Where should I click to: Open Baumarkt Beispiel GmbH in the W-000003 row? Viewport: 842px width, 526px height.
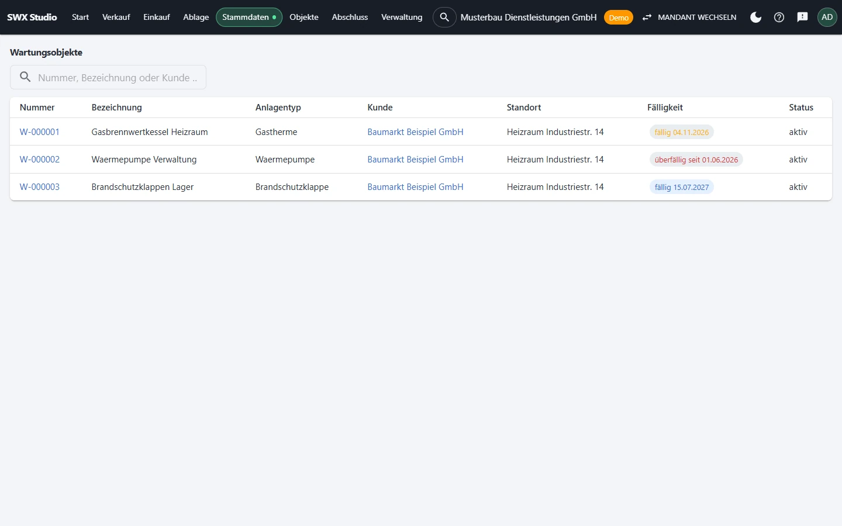[x=415, y=187]
